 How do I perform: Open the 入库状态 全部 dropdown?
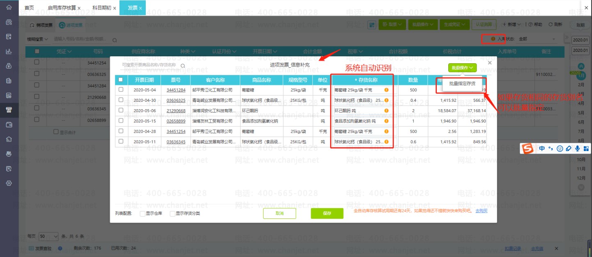537,39
